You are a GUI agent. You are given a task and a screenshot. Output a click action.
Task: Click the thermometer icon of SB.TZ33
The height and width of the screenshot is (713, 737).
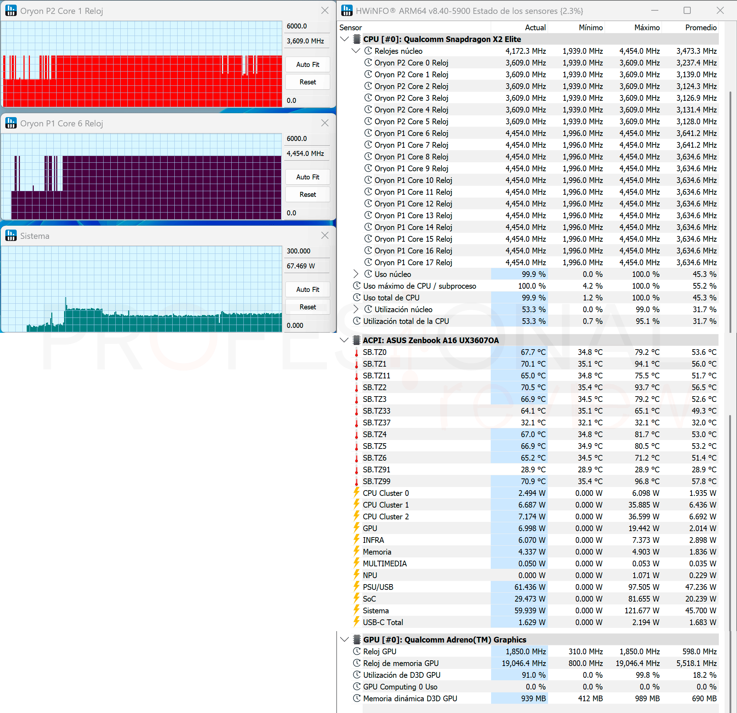[357, 411]
